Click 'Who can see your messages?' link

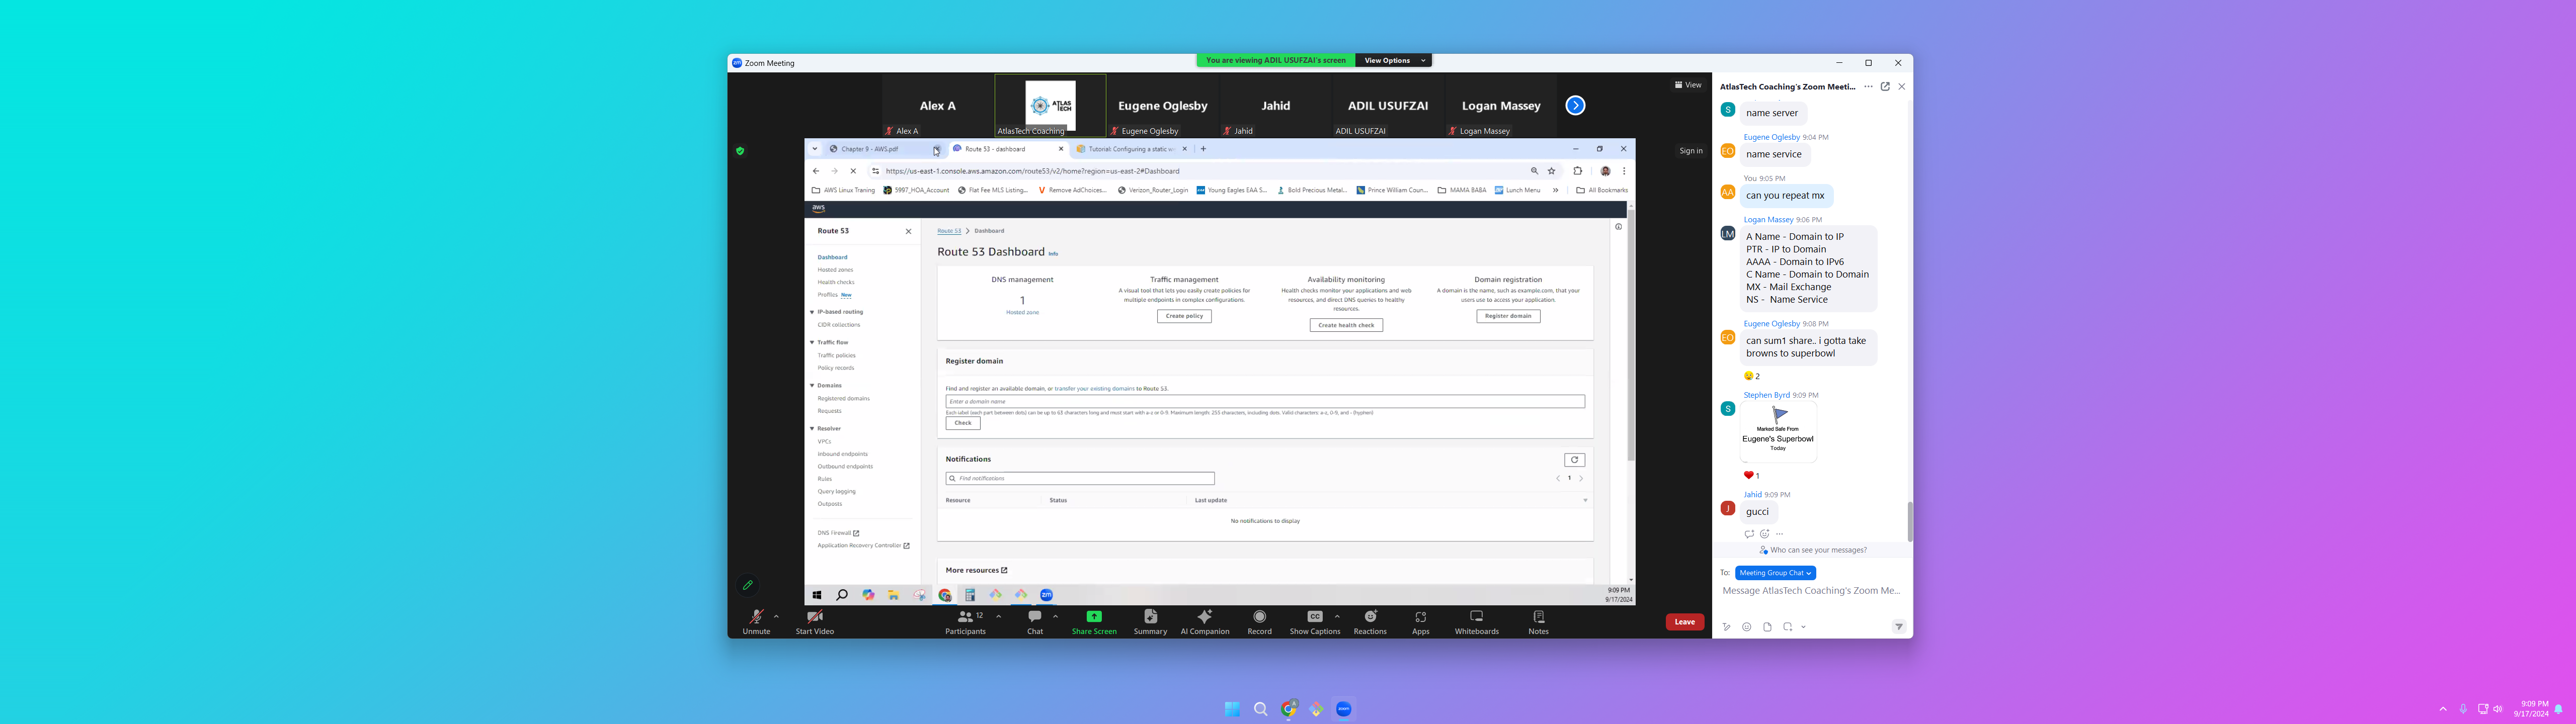click(x=1817, y=550)
